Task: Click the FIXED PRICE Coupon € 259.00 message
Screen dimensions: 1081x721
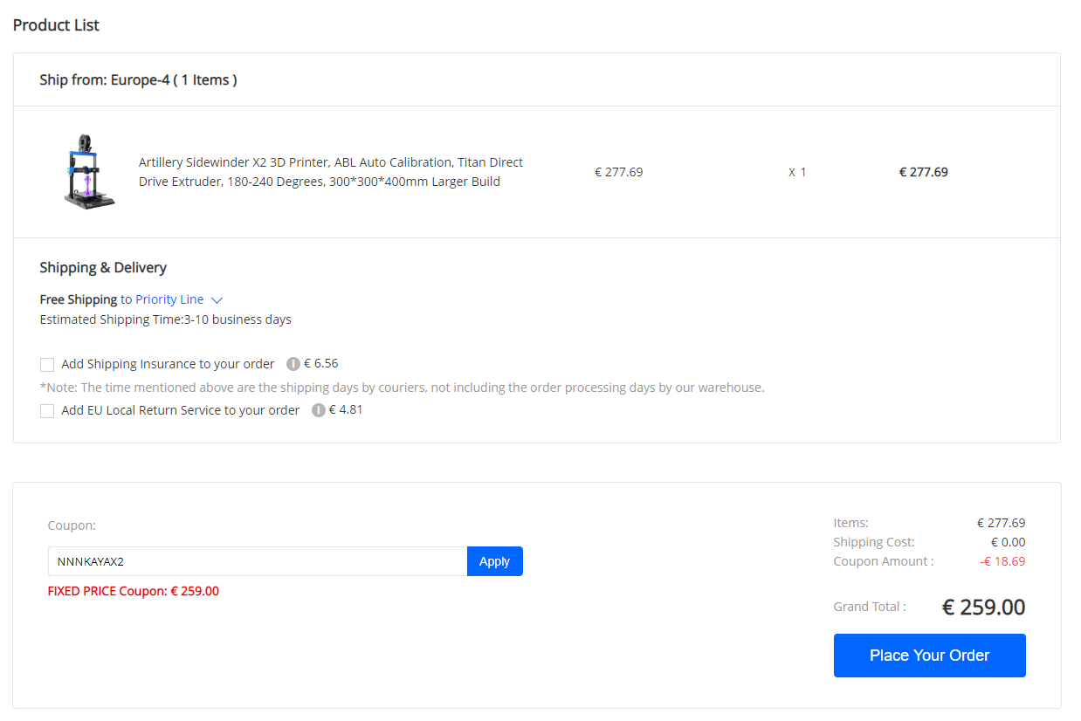Action: point(134,591)
